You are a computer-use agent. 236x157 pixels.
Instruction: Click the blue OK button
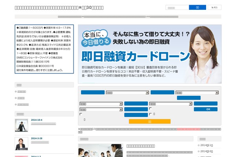tap(206, 109)
